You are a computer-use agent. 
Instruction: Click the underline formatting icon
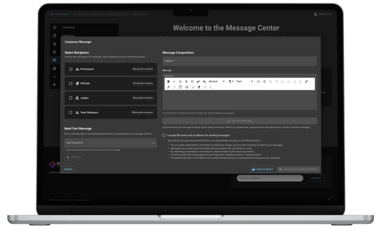[x=180, y=81]
